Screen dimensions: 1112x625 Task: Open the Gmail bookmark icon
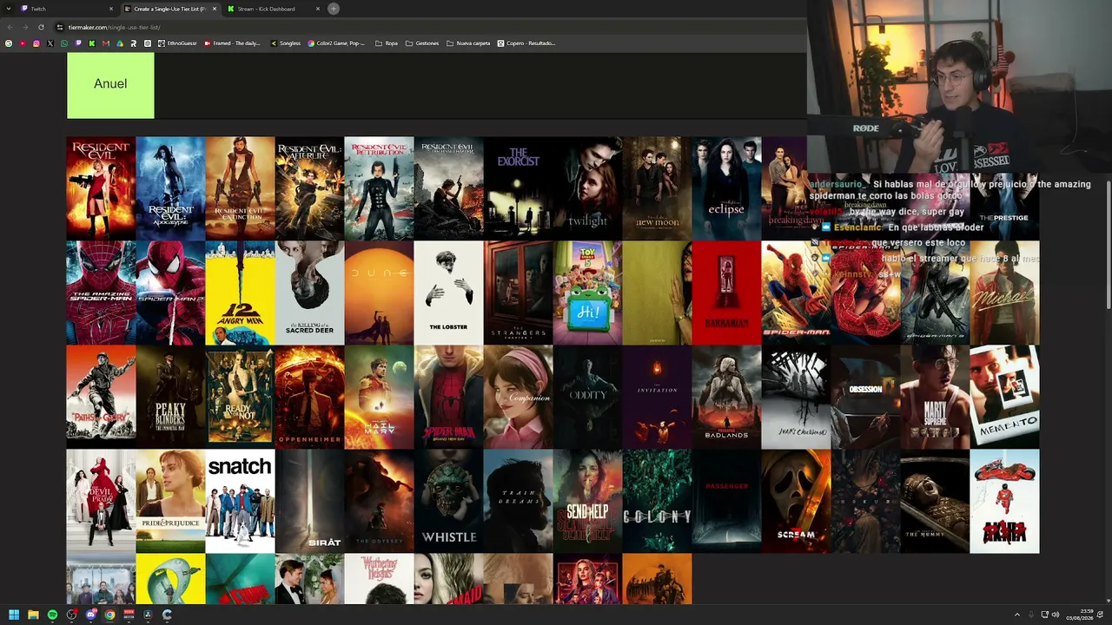point(106,43)
